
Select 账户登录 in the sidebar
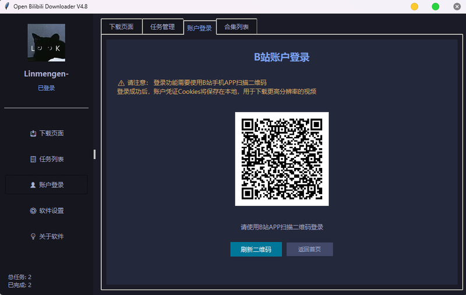click(x=47, y=185)
